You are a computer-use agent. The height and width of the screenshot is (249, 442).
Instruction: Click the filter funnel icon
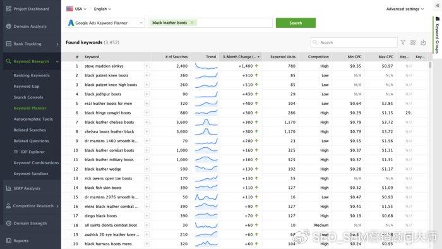[x=403, y=42]
